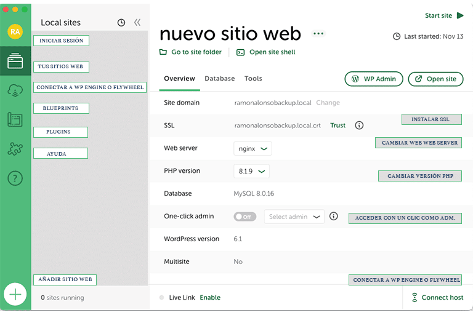Switch to the Tools tab
Image resolution: width=473 pixels, height=315 pixels.
253,79
